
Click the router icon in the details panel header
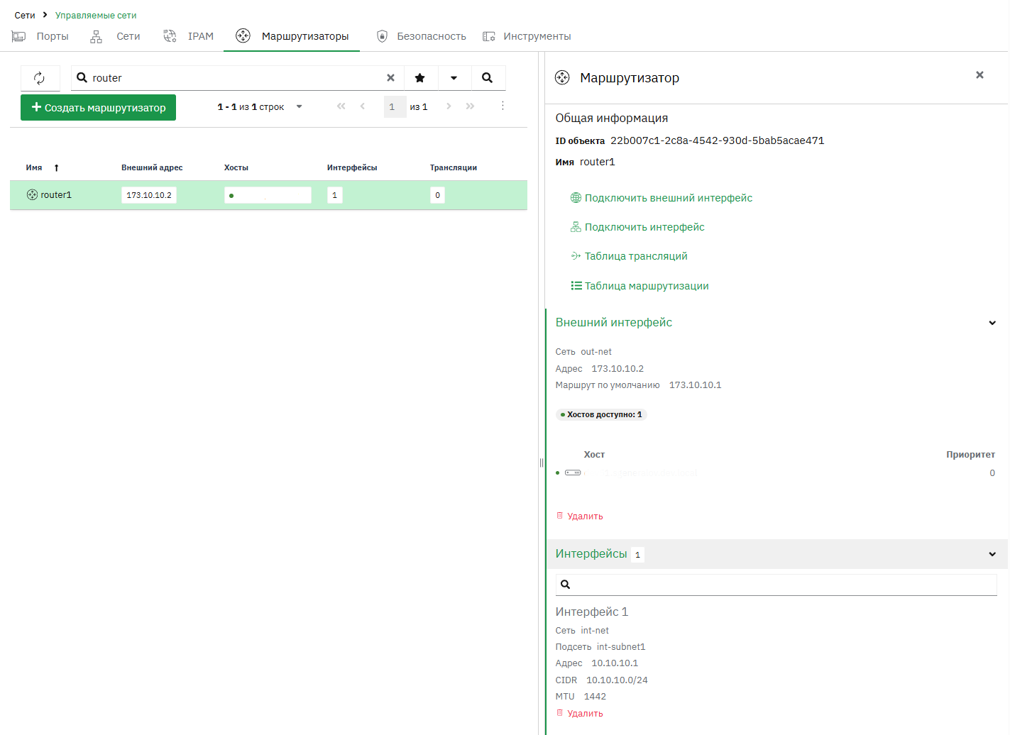[562, 77]
